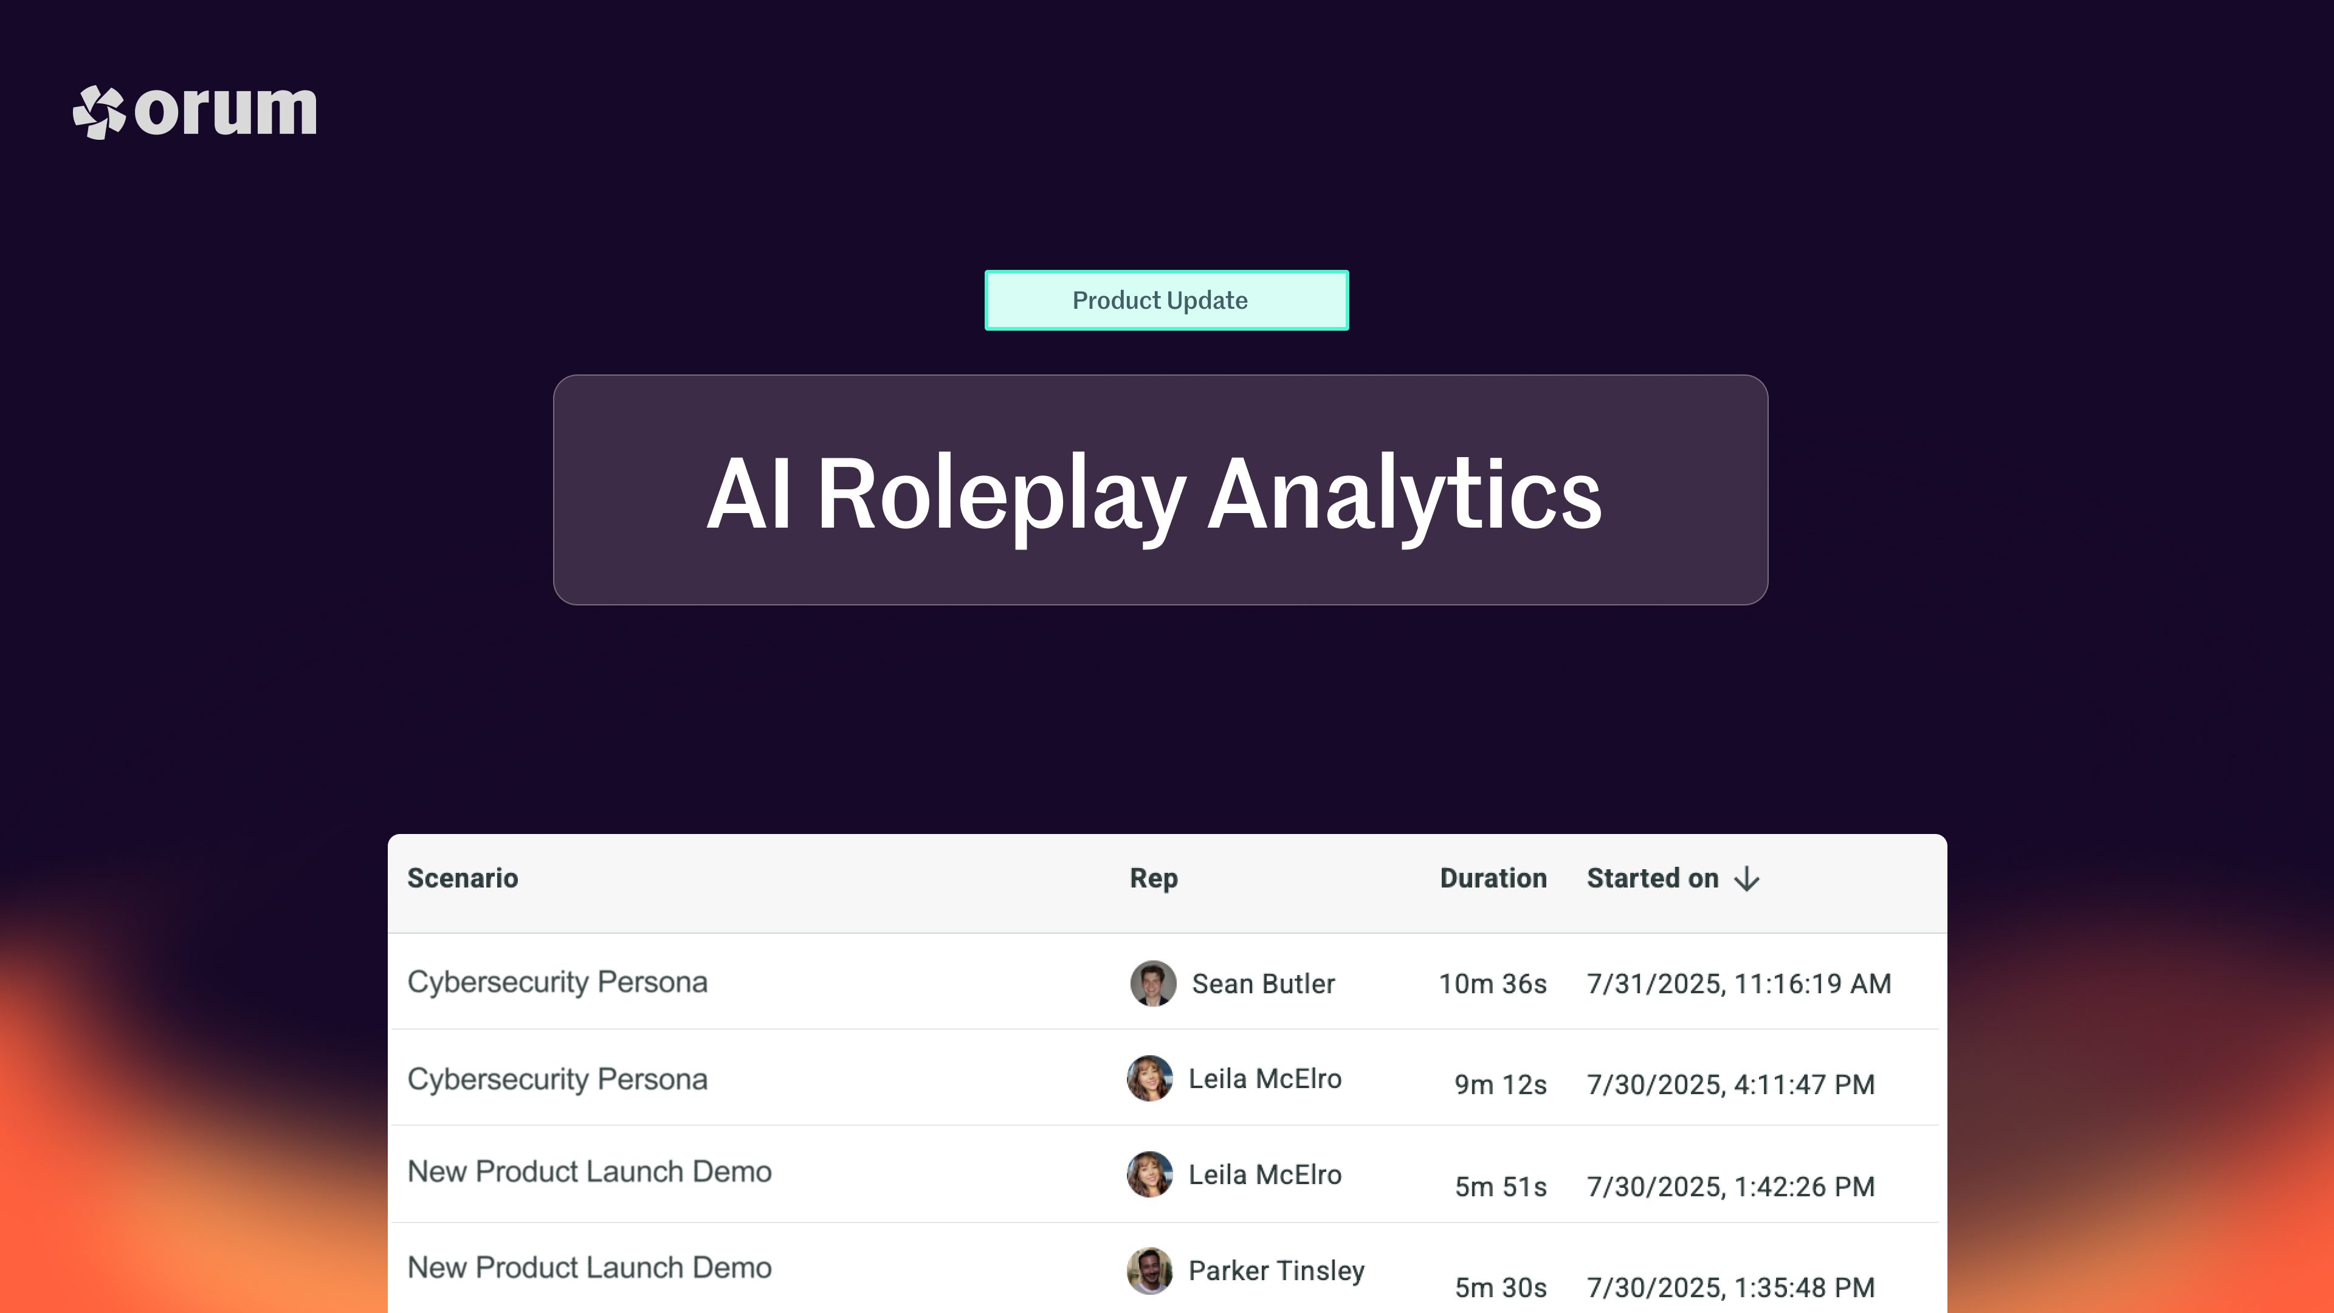
Task: Click the Orum logo icon
Action: pos(98,111)
